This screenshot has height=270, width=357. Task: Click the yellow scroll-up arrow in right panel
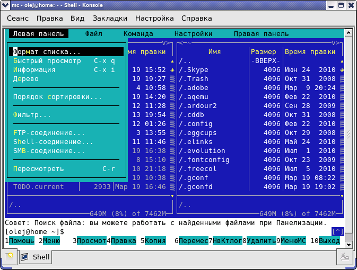(x=342, y=61)
